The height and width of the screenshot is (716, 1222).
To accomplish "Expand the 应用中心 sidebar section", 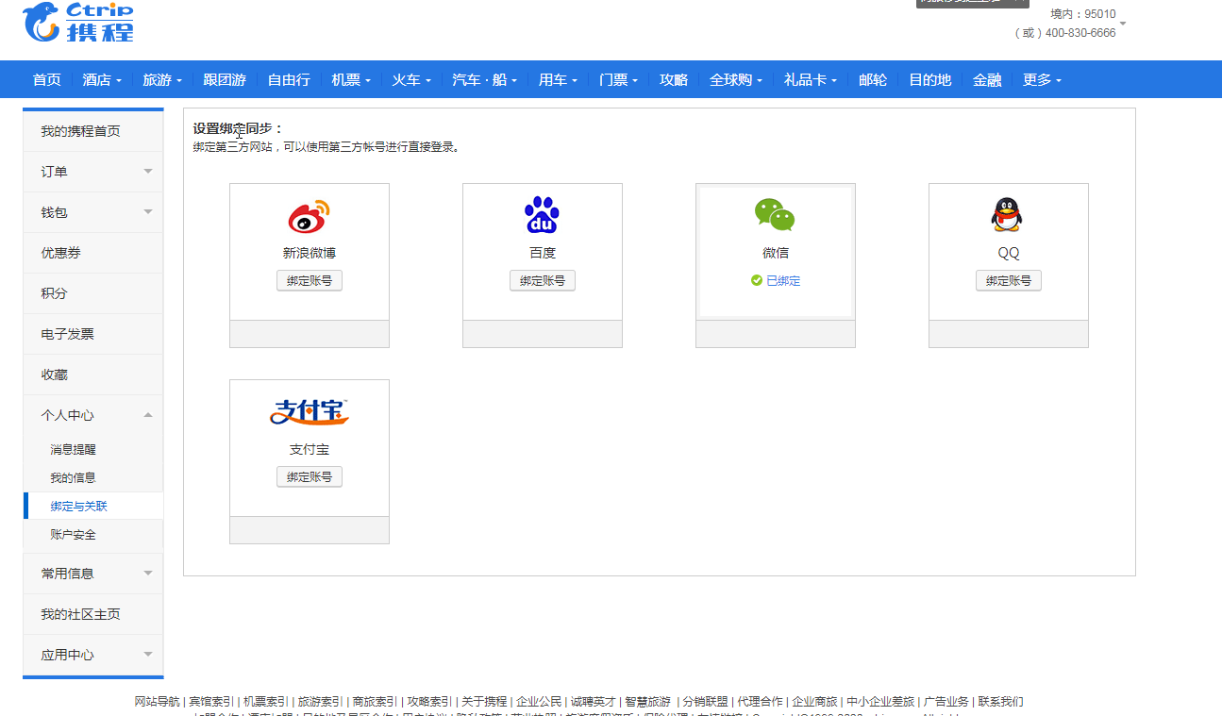I will (x=93, y=655).
